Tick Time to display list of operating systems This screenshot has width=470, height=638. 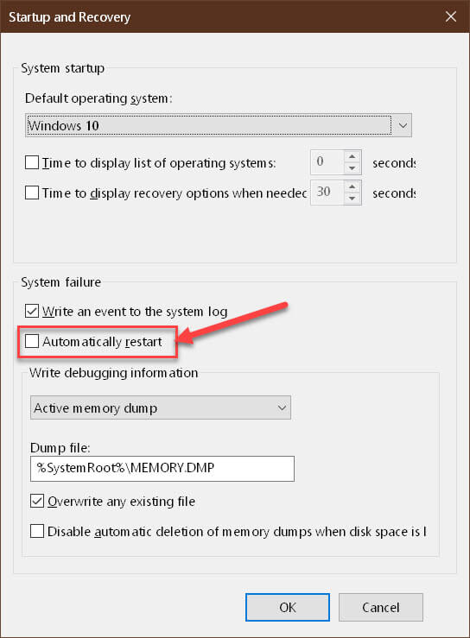(x=32, y=162)
